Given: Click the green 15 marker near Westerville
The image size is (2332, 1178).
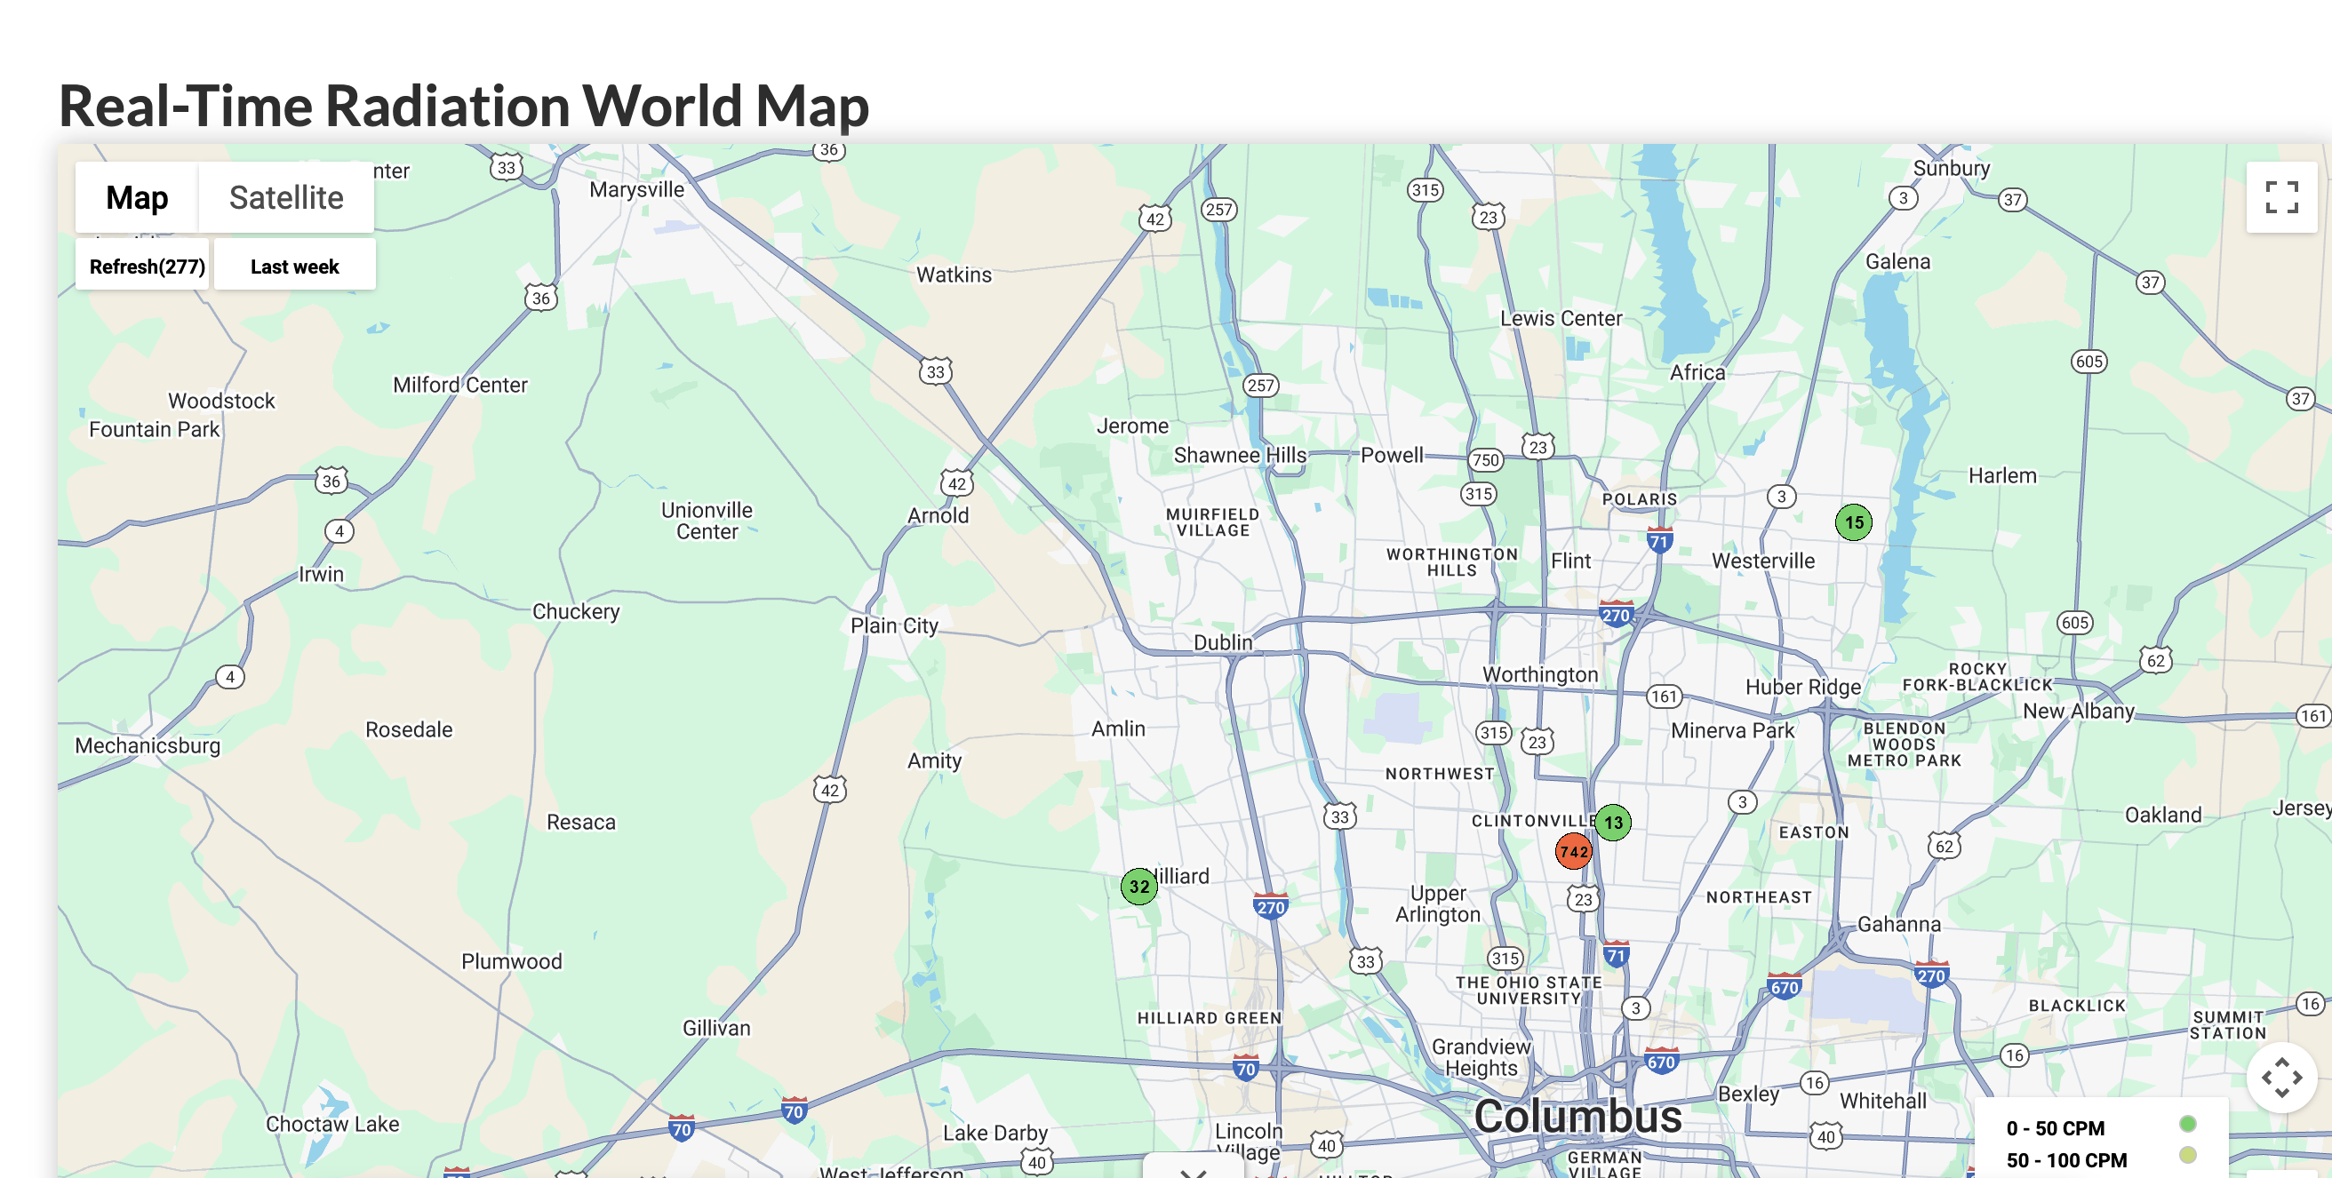Looking at the screenshot, I should point(1852,522).
